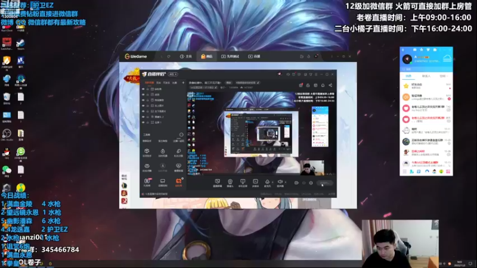Image resolution: width=477 pixels, height=268 pixels.
Task: Open the circle icon next to 工具箱
Action: point(181,135)
